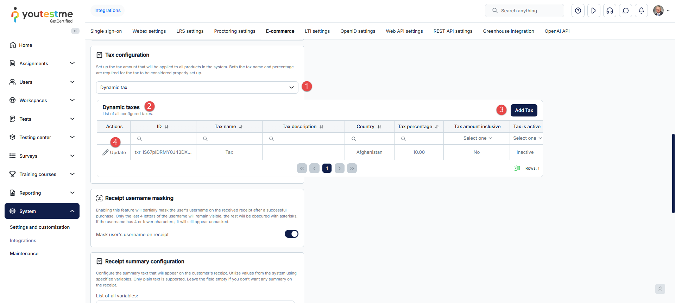Expand the Reporting menu

pos(42,193)
